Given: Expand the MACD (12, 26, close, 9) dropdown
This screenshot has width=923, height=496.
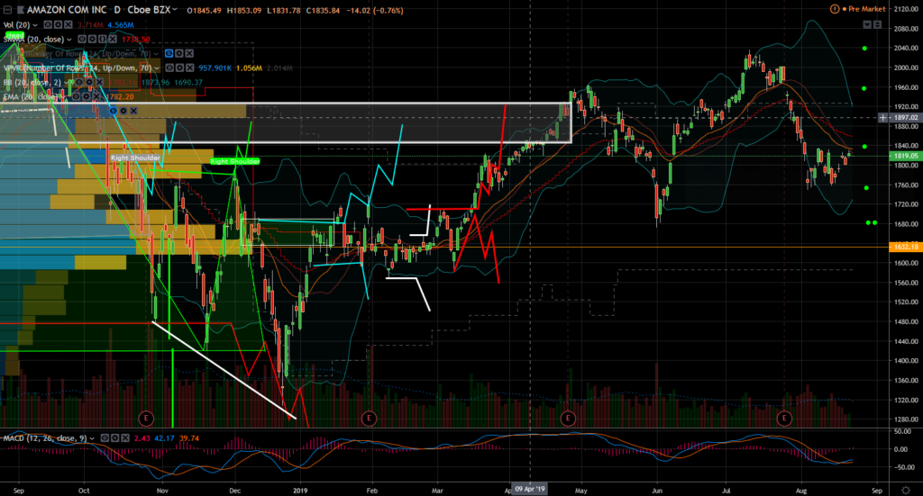Looking at the screenshot, I should [93, 438].
